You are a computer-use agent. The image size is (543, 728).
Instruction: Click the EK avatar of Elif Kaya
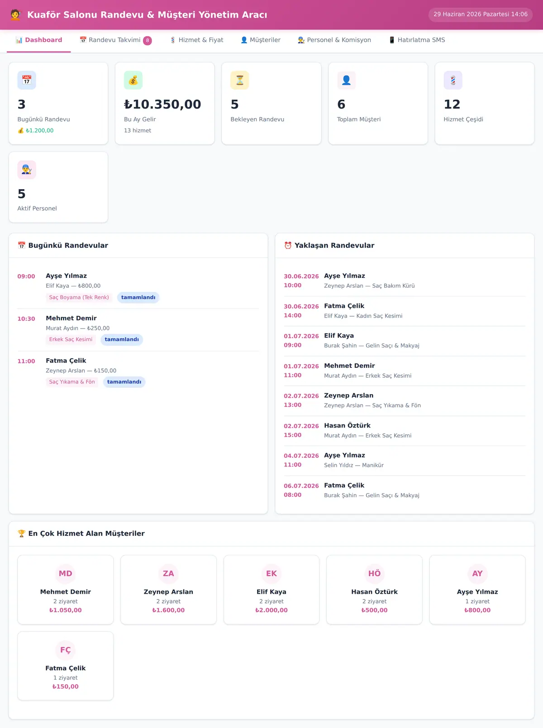tap(271, 574)
